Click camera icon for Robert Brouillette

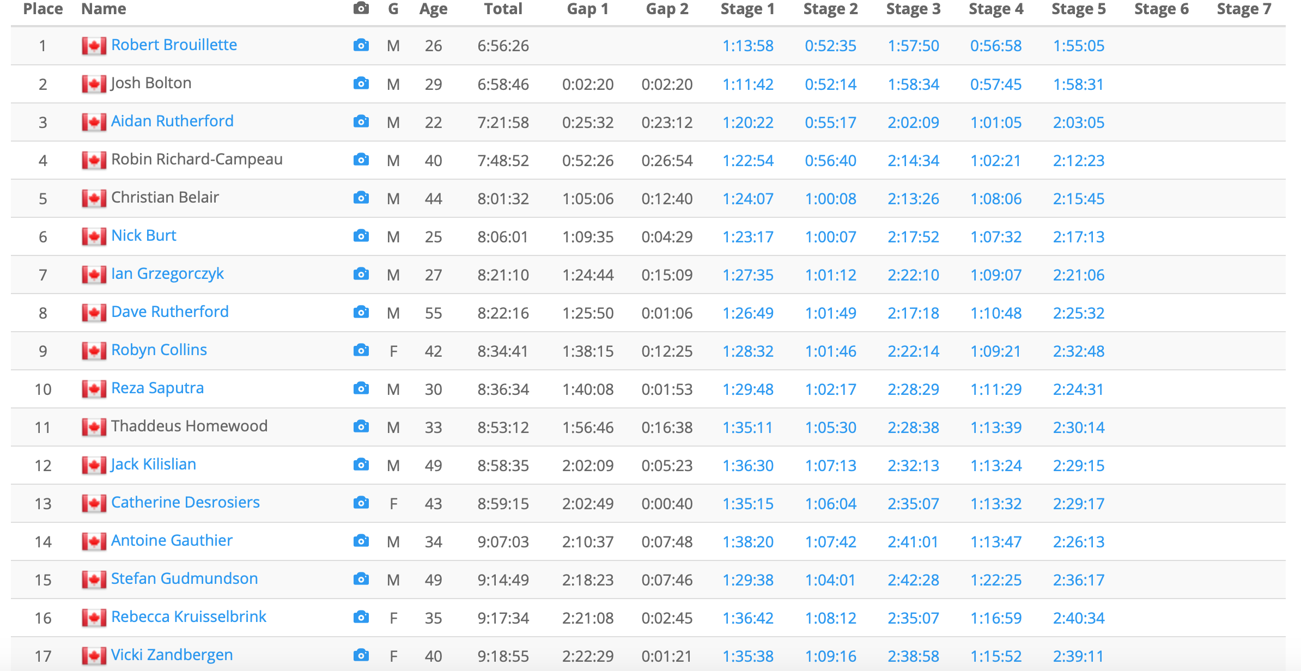click(361, 45)
